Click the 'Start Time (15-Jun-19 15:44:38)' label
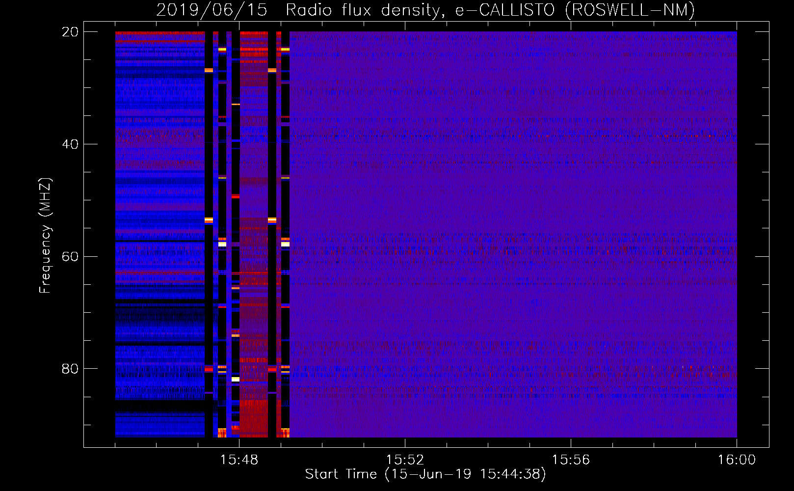Screen dimensions: 794x491 [425, 474]
